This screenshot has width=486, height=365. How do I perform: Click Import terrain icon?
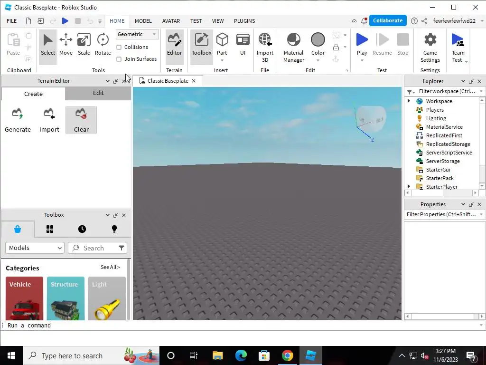pyautogui.click(x=49, y=120)
